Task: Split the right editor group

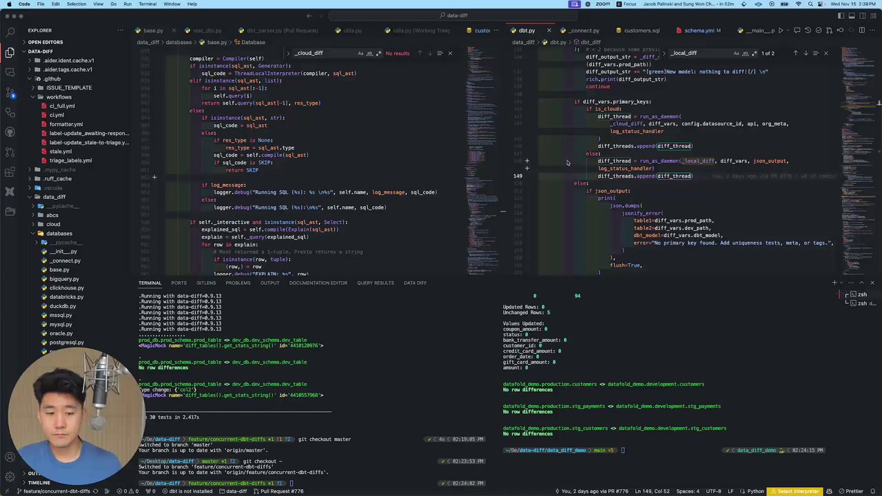Action: pyautogui.click(x=861, y=30)
